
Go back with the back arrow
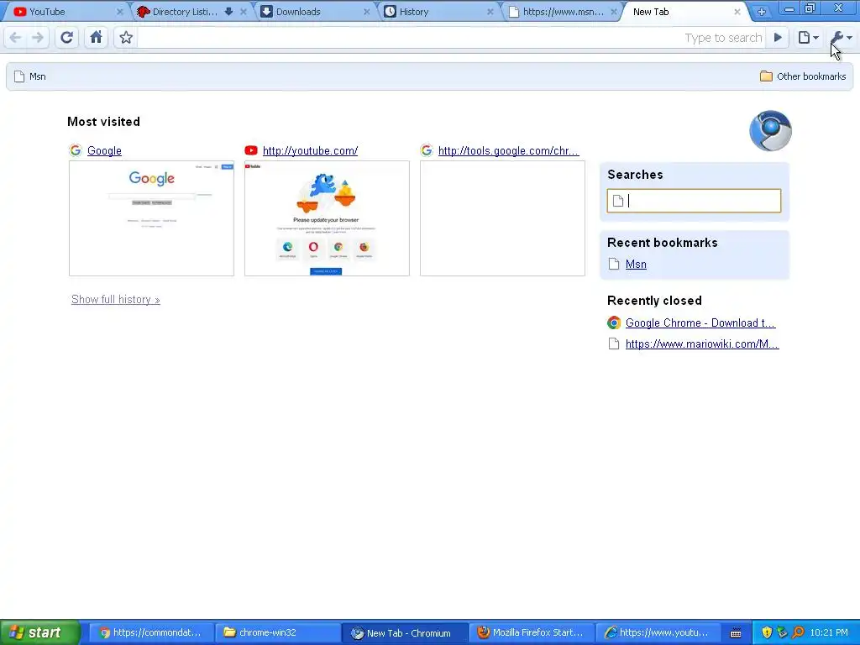(16, 37)
